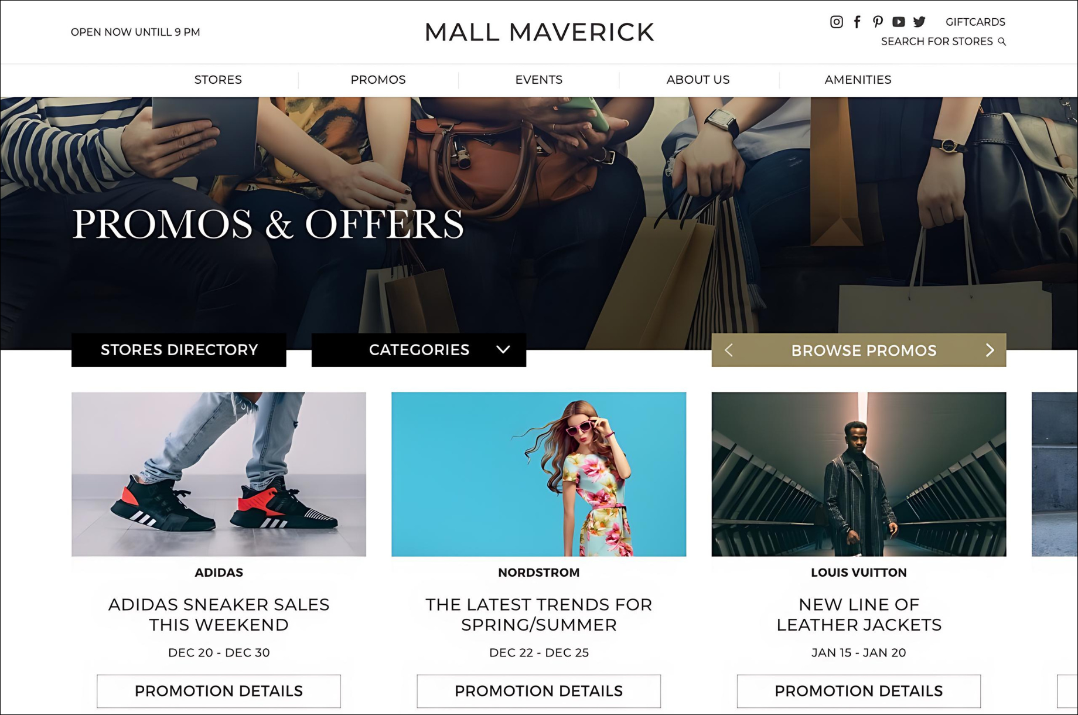The image size is (1078, 715).
Task: Open the Promos navigation menu
Action: pyautogui.click(x=378, y=80)
